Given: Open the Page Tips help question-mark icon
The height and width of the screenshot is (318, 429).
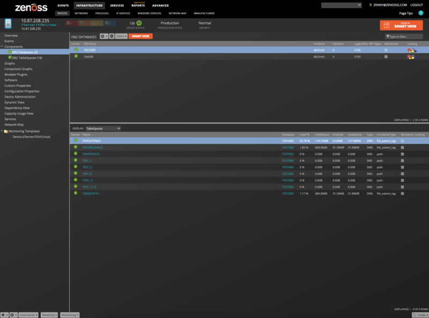Looking at the screenshot, I should [x=421, y=13].
